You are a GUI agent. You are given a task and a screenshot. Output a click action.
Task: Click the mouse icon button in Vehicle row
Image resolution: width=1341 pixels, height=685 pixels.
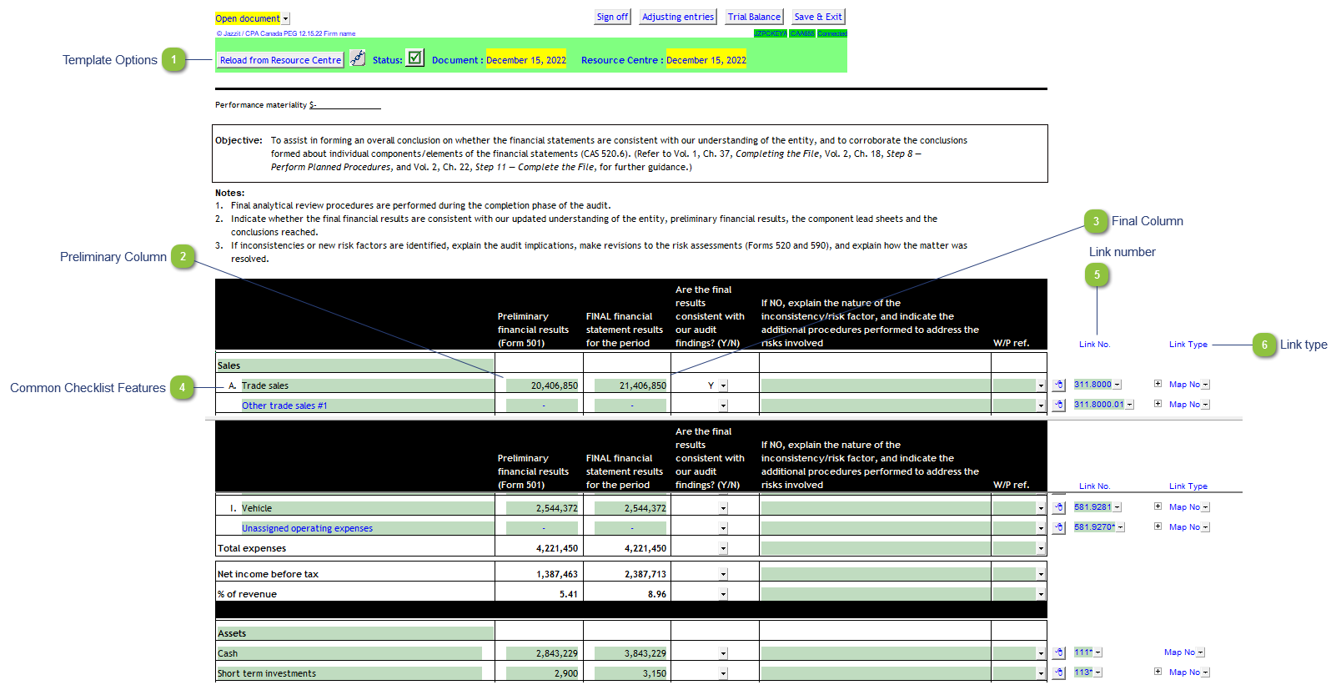coord(1058,507)
